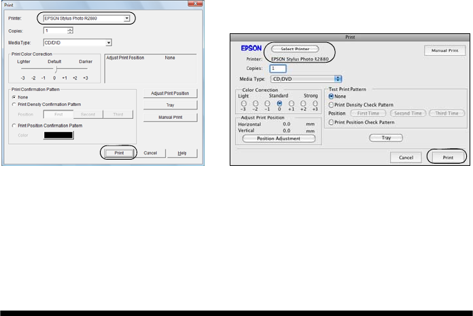The width and height of the screenshot is (473, 316).
Task: Open Printer dropdown in Windows Print dialog
Action: point(86,18)
